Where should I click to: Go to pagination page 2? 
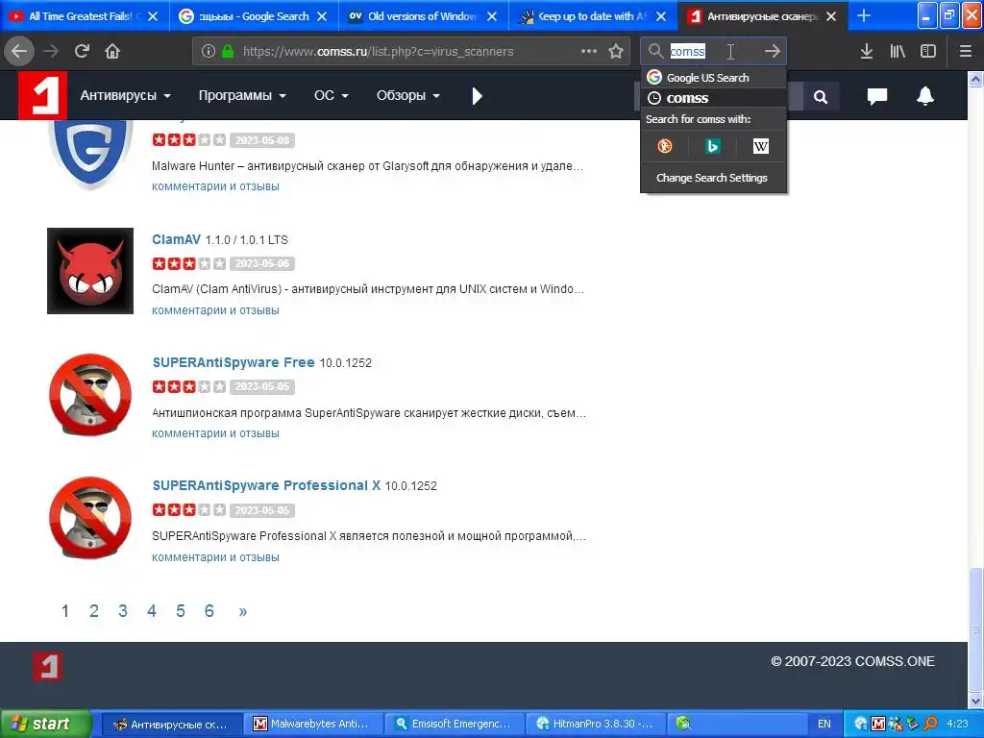coord(94,610)
